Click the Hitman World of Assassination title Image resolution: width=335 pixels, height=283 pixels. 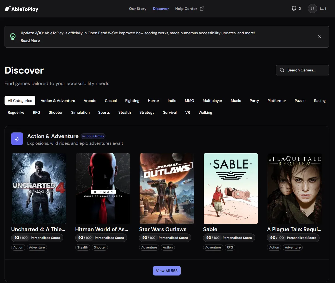click(102, 229)
